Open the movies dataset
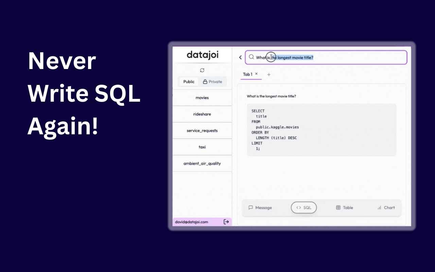The height and width of the screenshot is (272, 435). point(202,98)
